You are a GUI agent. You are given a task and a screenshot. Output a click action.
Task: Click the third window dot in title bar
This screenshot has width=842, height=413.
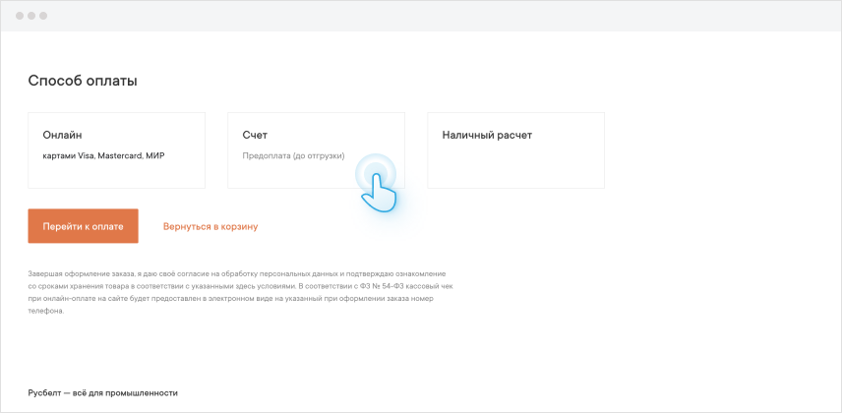tap(43, 17)
